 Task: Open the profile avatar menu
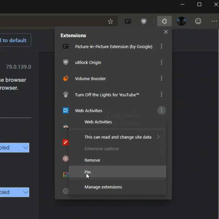pos(181,21)
